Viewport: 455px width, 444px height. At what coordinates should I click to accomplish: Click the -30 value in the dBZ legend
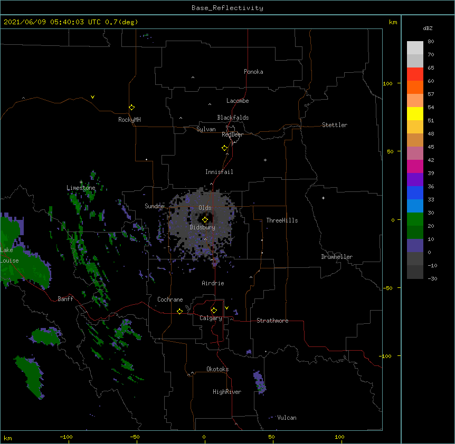(x=432, y=279)
